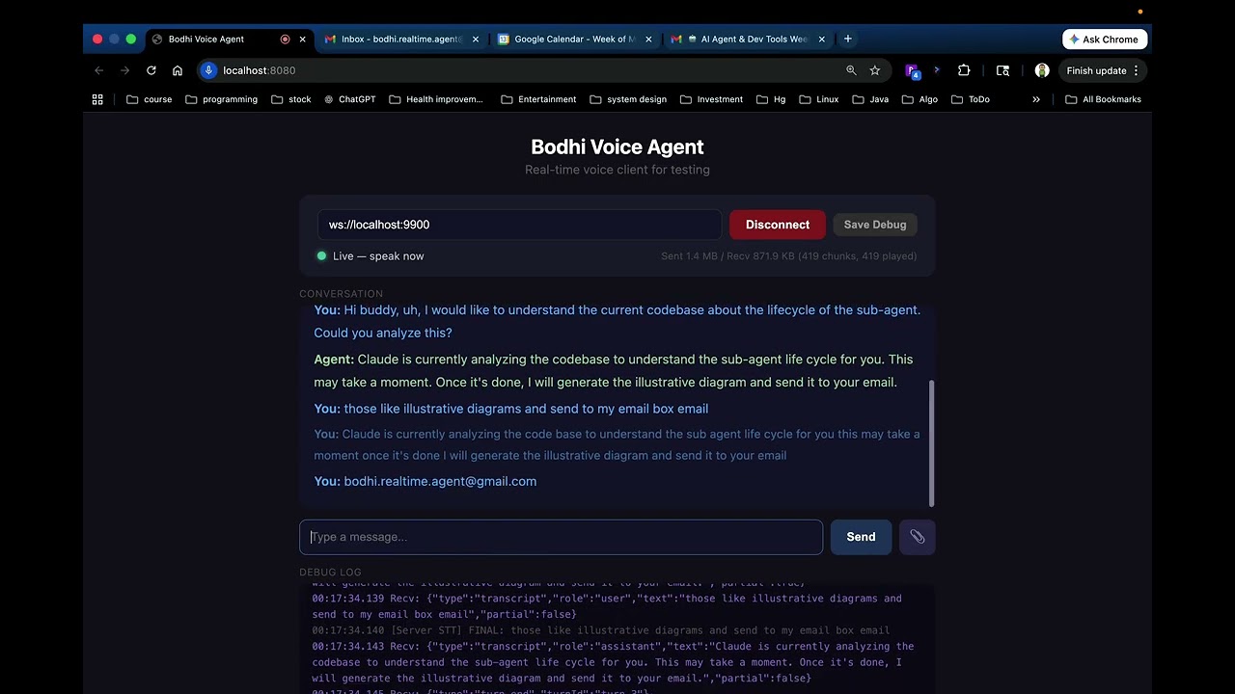Open the browser profile avatar icon
Image resolution: width=1235 pixels, height=694 pixels.
click(x=1042, y=70)
